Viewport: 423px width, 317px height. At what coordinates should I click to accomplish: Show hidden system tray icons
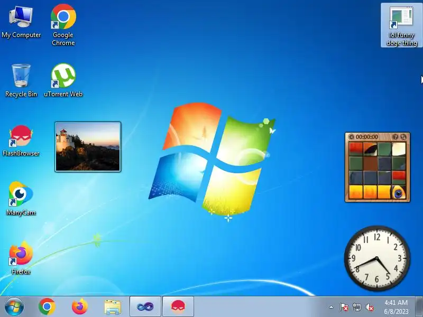tap(332, 307)
